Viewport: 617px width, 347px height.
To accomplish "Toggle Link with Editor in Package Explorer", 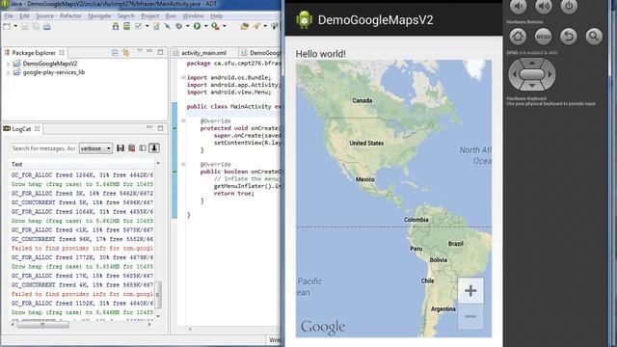I will coord(126,52).
